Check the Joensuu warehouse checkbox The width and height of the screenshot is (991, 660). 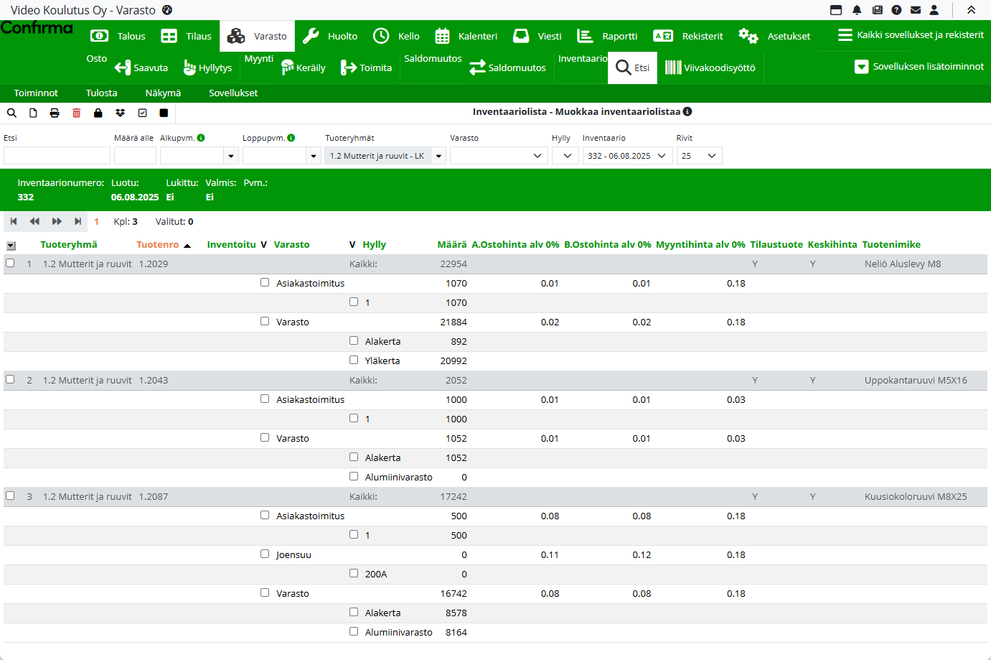[x=265, y=554]
